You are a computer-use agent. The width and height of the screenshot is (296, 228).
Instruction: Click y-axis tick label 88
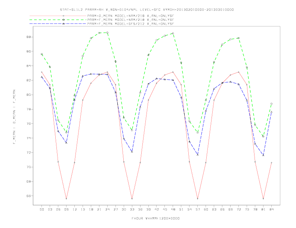click(x=29, y=37)
